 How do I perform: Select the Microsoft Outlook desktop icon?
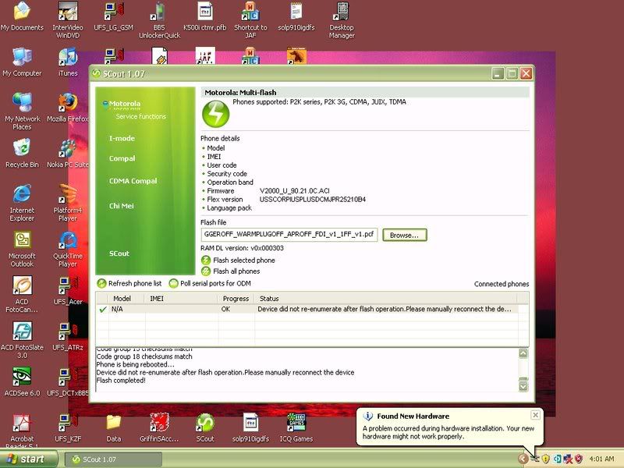coord(22,249)
